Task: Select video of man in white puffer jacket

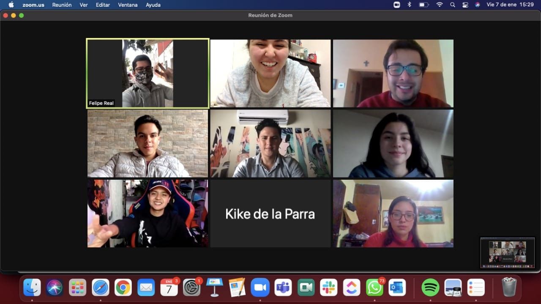Action: (x=148, y=143)
